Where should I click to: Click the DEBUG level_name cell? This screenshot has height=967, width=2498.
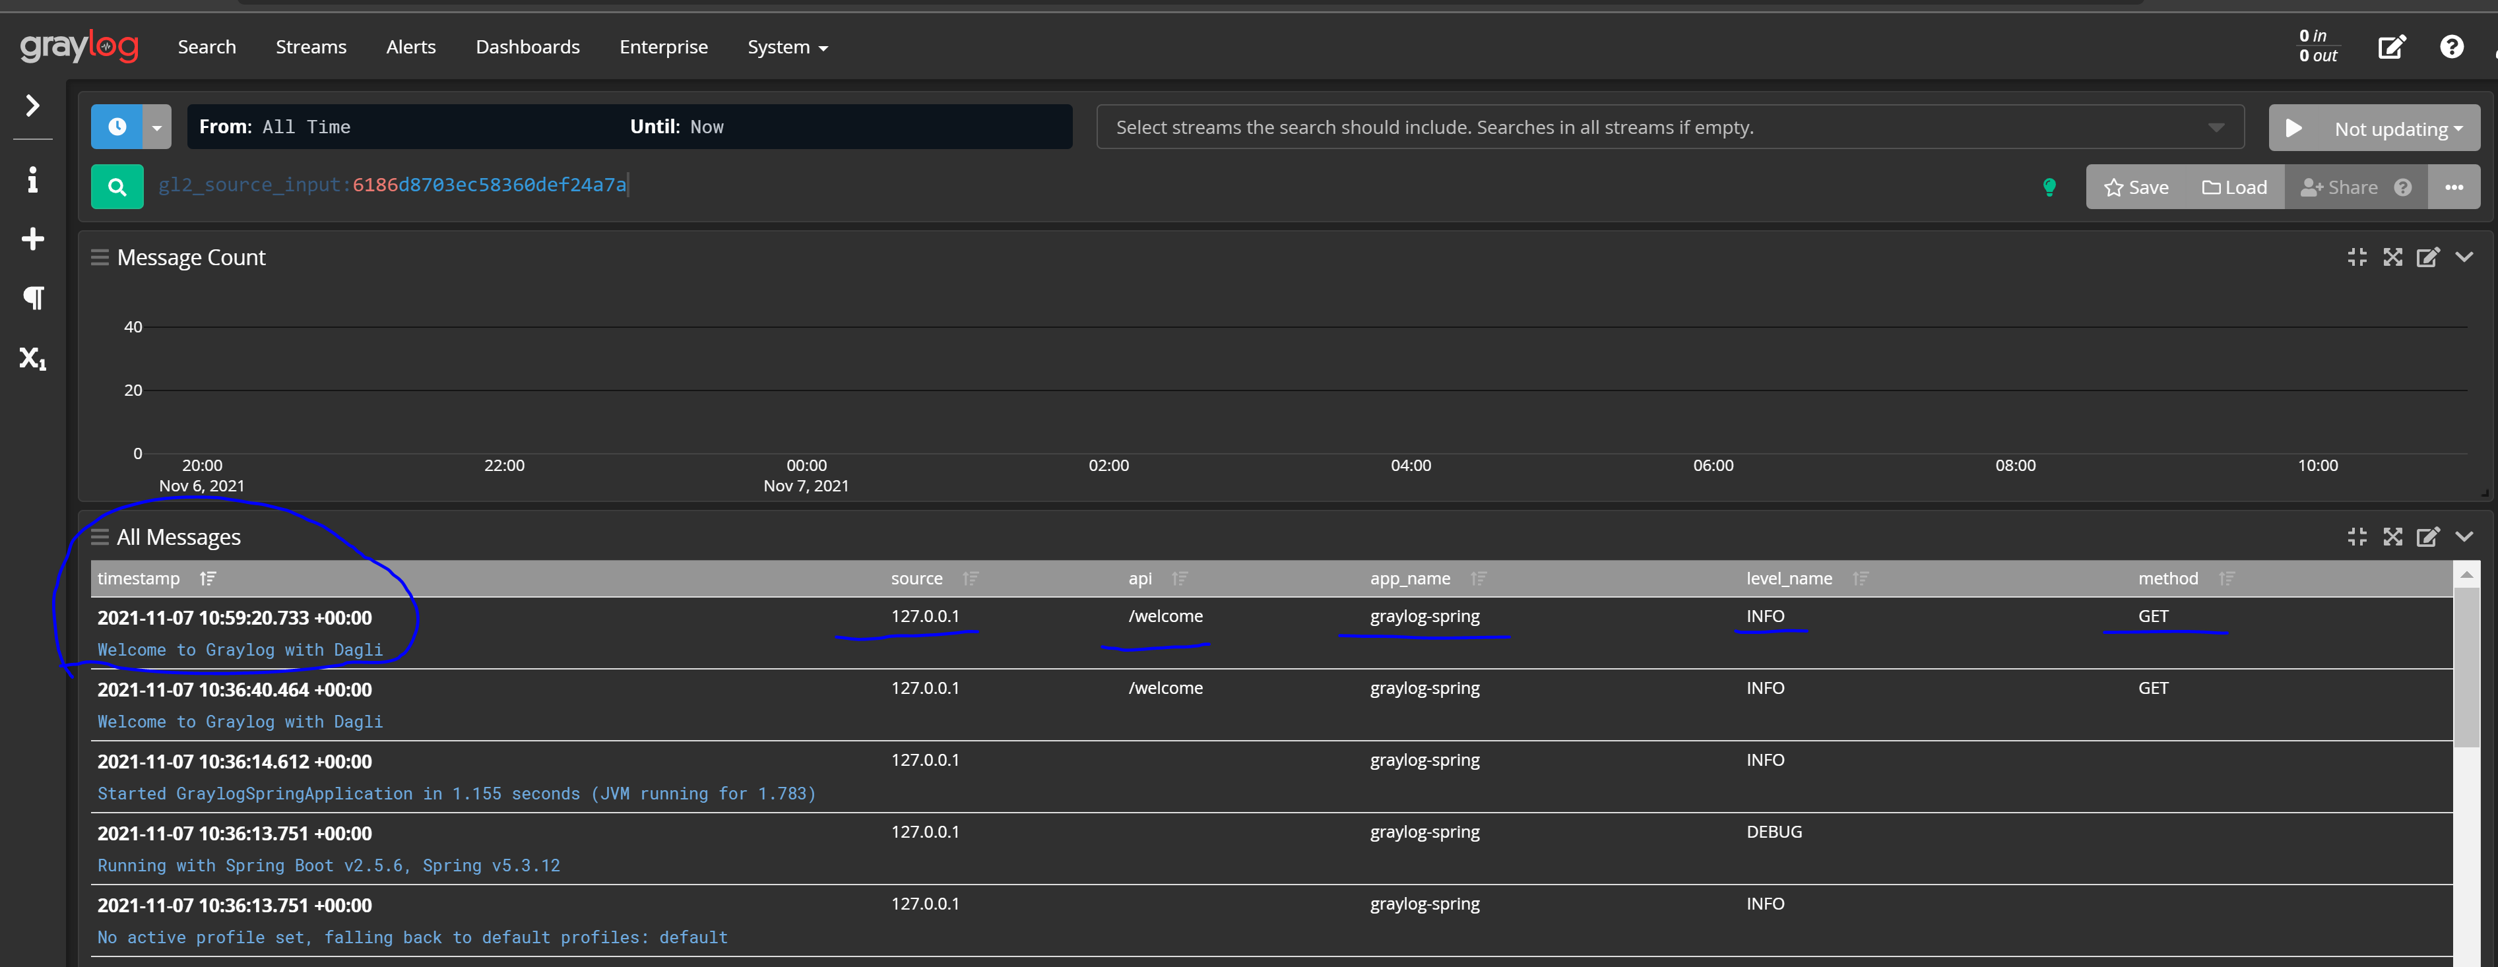pos(1774,831)
